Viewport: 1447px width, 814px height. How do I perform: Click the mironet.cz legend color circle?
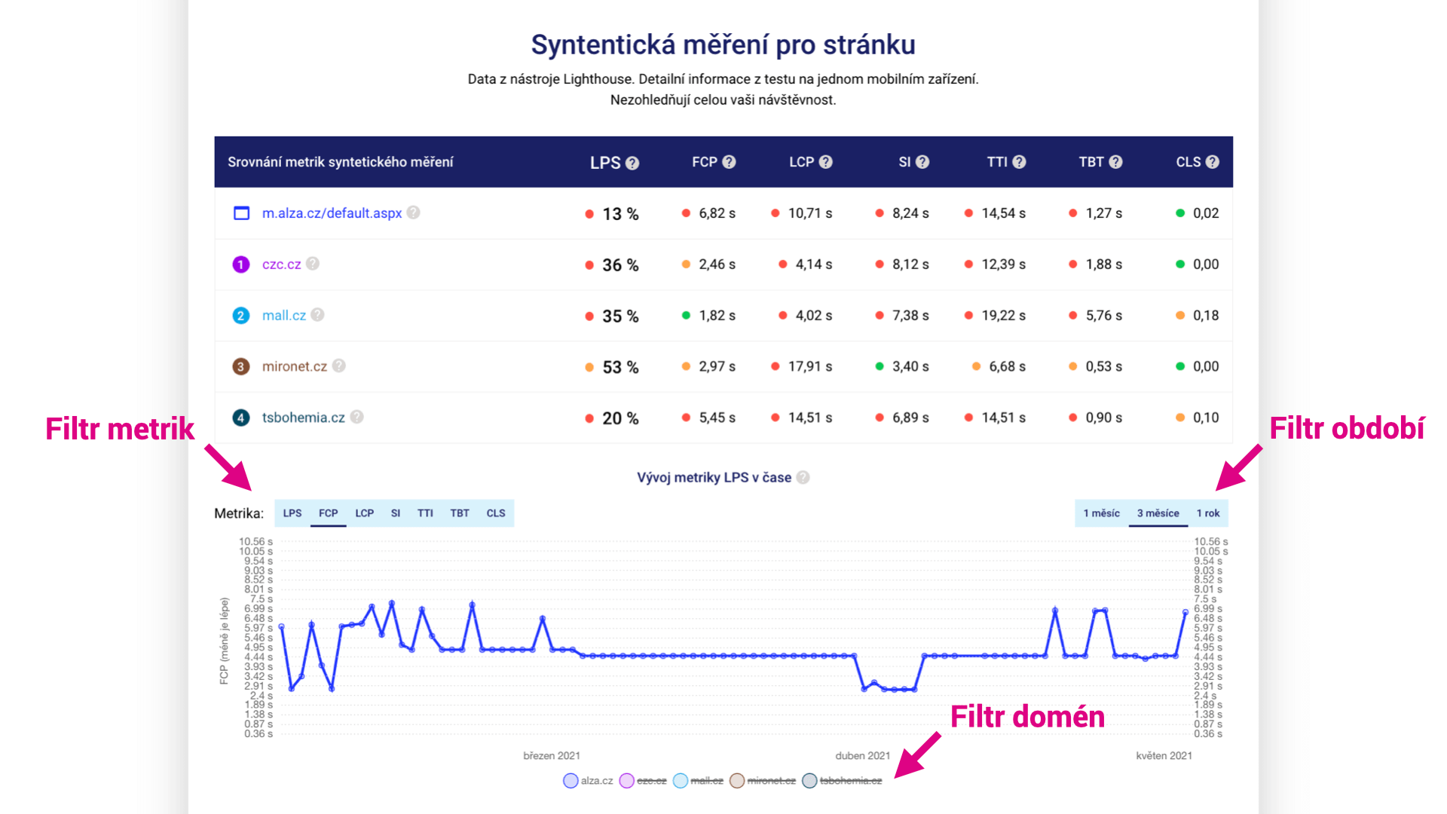(x=737, y=781)
